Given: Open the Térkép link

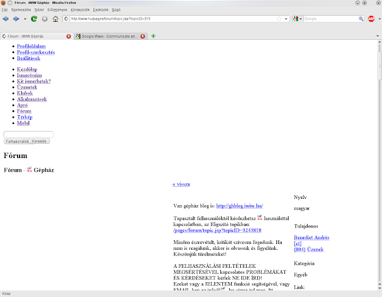Looking at the screenshot, I should (24, 117).
